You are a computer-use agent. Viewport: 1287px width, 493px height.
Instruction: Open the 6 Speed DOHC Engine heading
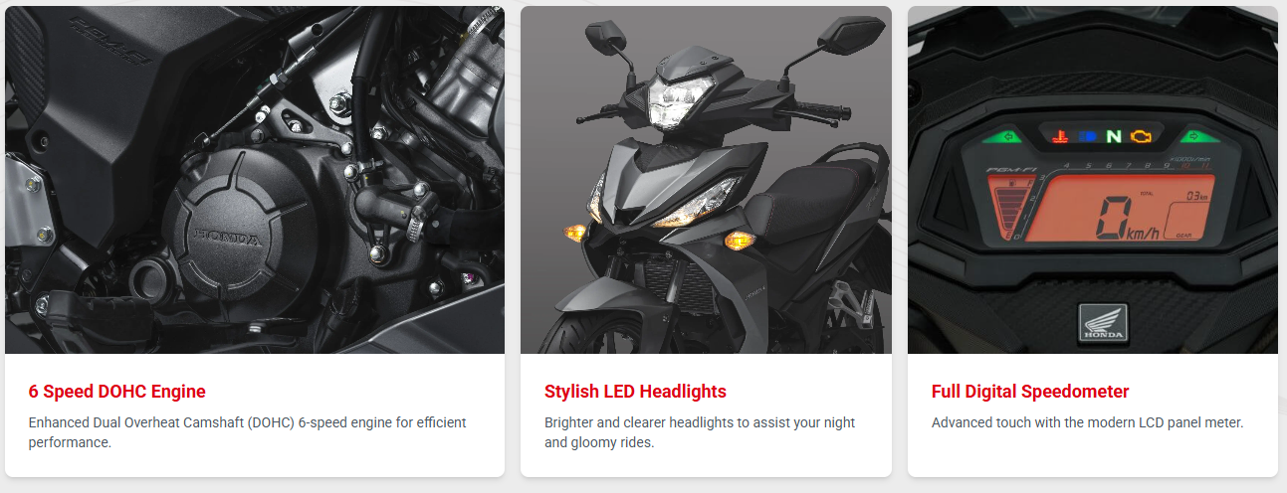117,392
